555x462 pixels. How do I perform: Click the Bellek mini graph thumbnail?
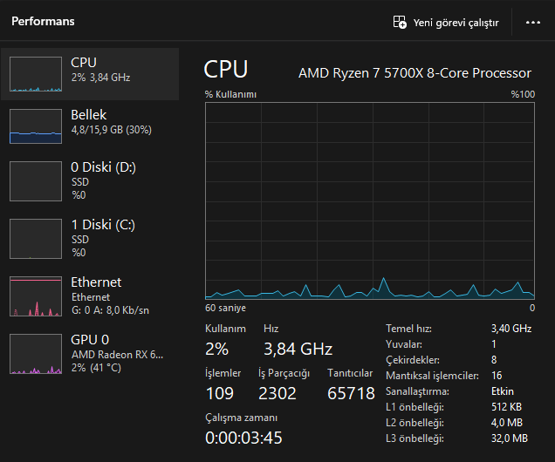tap(36, 126)
